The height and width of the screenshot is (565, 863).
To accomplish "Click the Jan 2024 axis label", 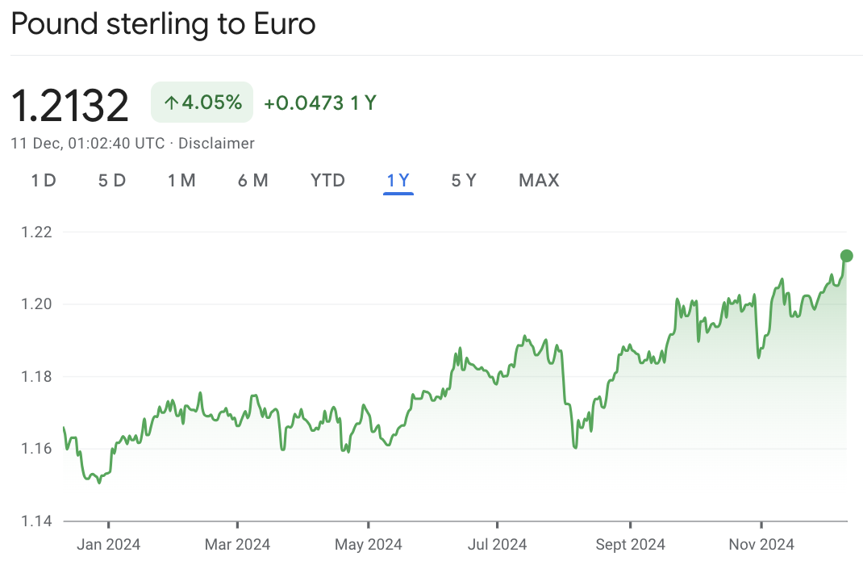I will pos(108,544).
